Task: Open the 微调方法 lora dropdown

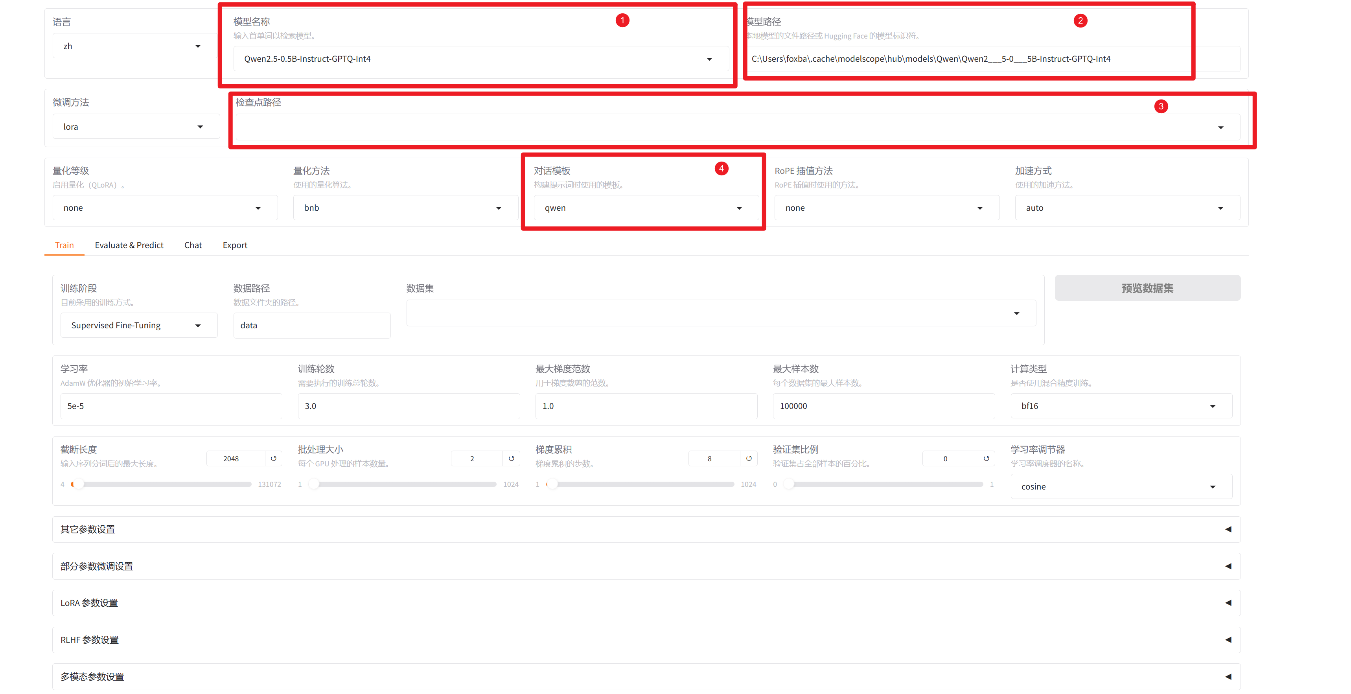Action: [x=200, y=127]
